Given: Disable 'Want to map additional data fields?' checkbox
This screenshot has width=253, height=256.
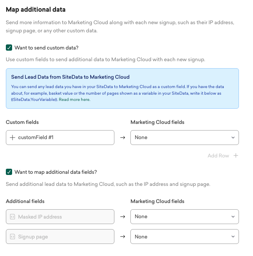Looking at the screenshot, I should [x=9, y=172].
